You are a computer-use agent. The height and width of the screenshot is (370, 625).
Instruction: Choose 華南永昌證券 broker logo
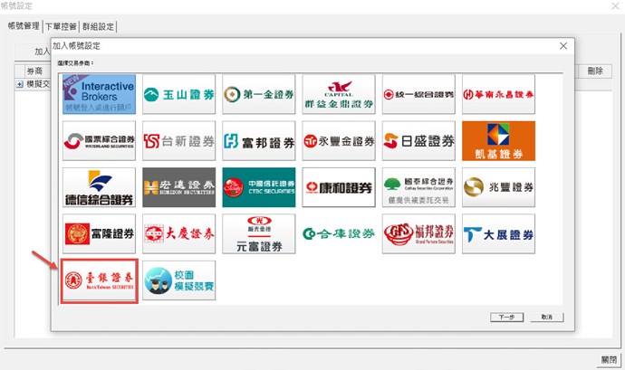(499, 94)
